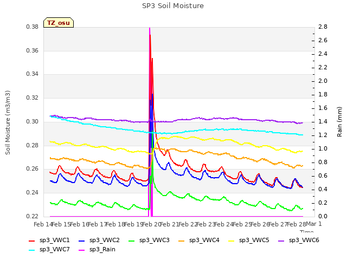Click the 0.22 left axis tick label

tap(33, 216)
